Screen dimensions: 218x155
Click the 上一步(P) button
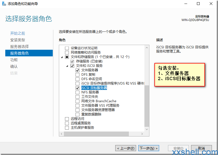click(126, 148)
